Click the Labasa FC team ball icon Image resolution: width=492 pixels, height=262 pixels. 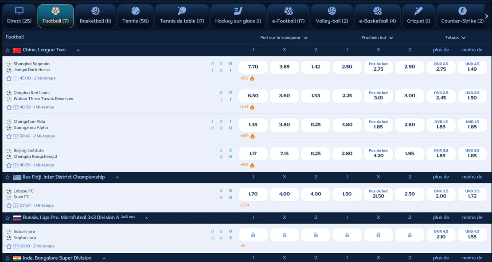(x=9, y=191)
